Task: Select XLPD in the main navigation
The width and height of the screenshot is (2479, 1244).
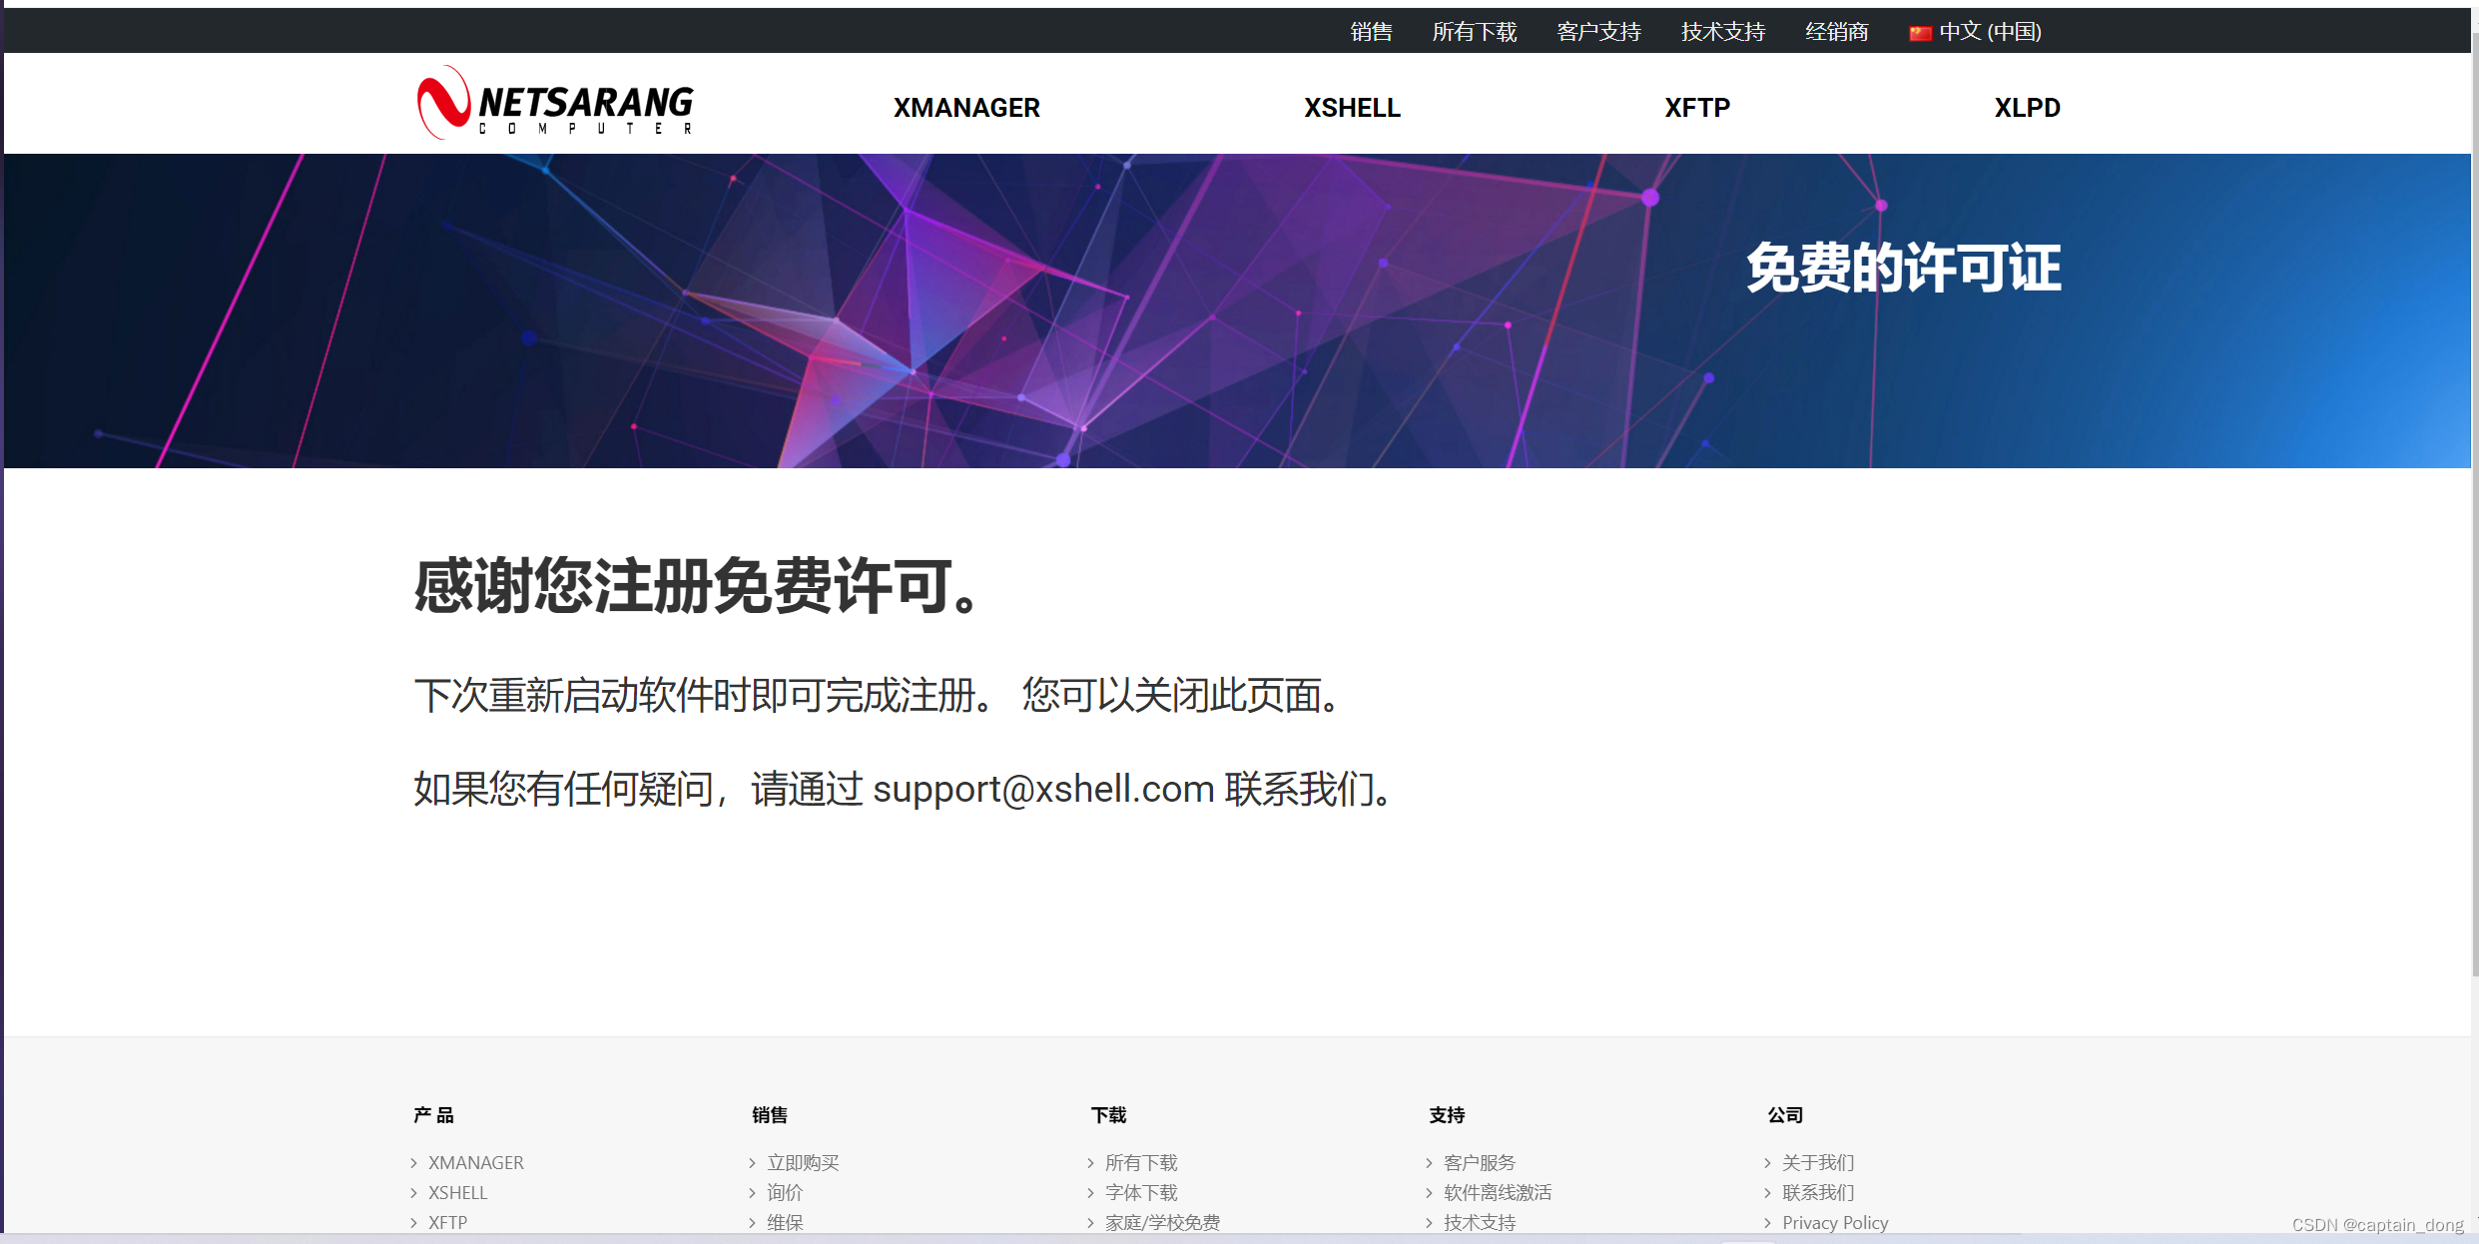Action: pyautogui.click(x=2026, y=107)
